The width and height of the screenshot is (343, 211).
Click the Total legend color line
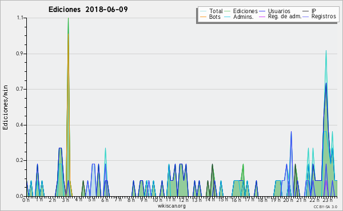pyautogui.click(x=203, y=11)
